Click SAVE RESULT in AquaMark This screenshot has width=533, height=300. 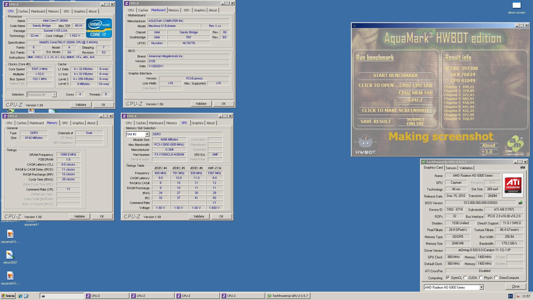(x=375, y=121)
